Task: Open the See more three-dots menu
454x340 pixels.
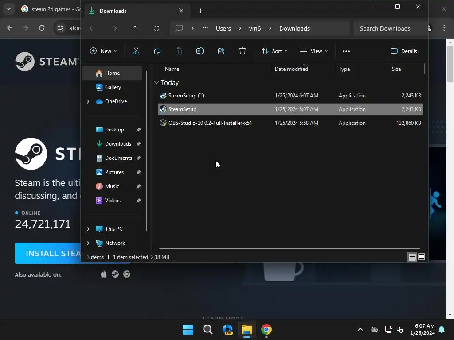Action: click(x=346, y=51)
